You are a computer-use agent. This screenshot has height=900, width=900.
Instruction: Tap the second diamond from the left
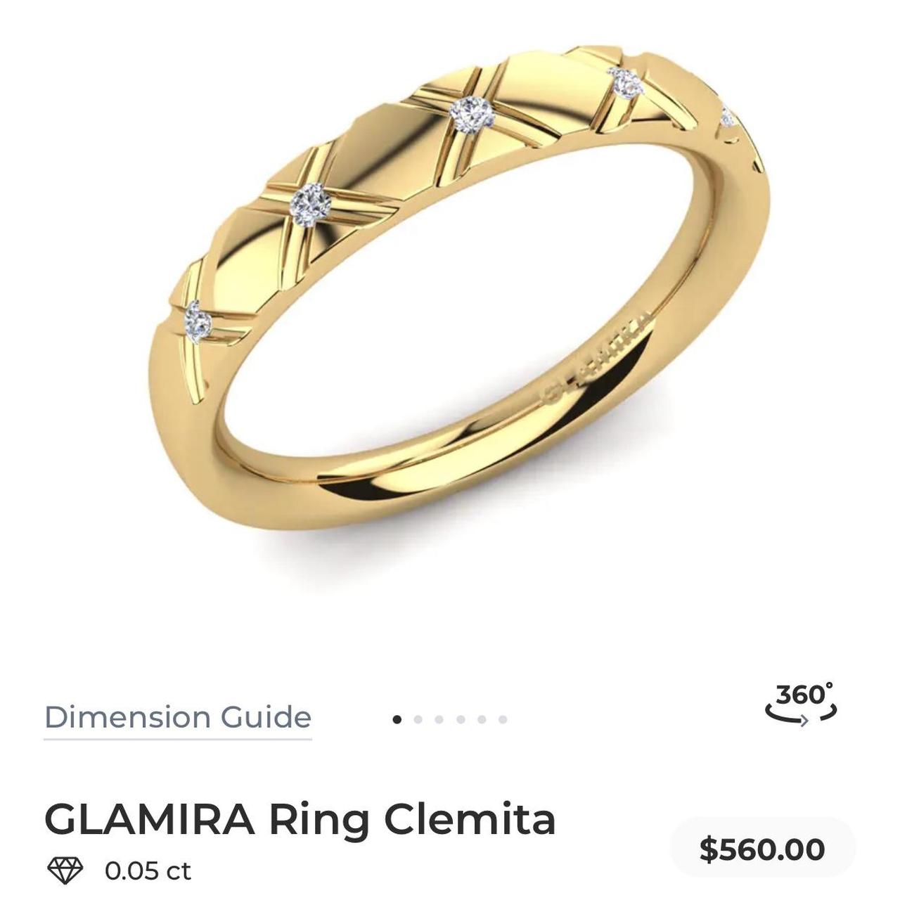(x=311, y=204)
